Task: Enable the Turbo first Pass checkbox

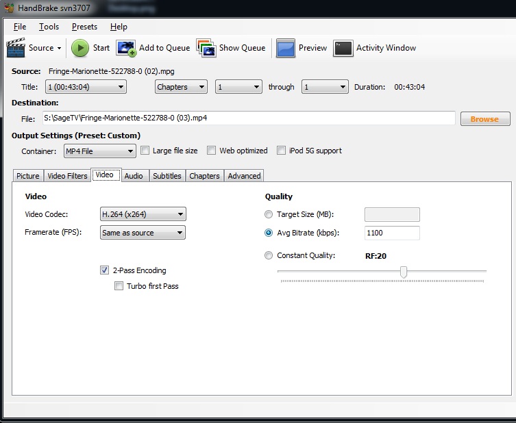Action: [119, 285]
